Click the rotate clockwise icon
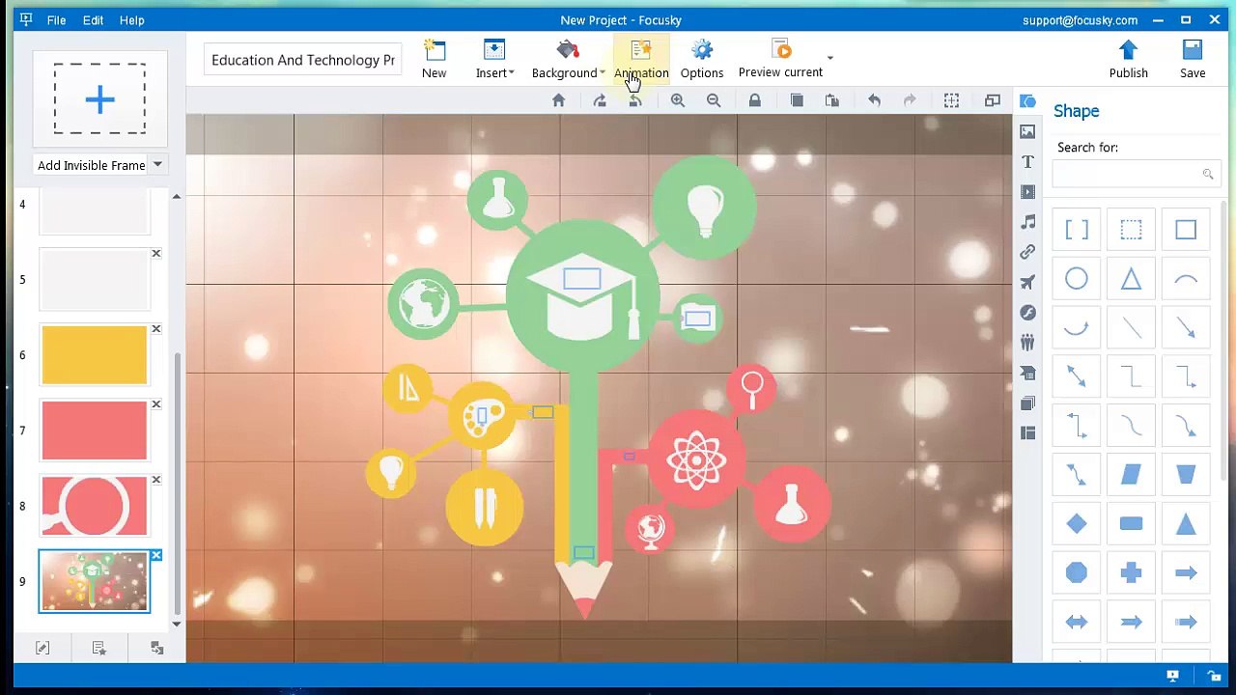 (x=600, y=100)
